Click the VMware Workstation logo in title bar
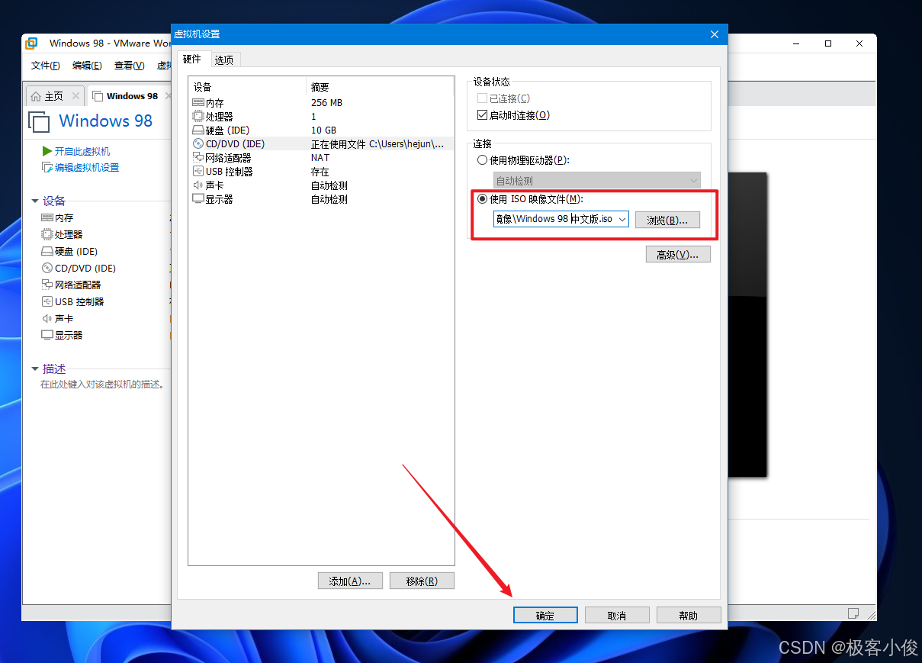 coord(31,43)
